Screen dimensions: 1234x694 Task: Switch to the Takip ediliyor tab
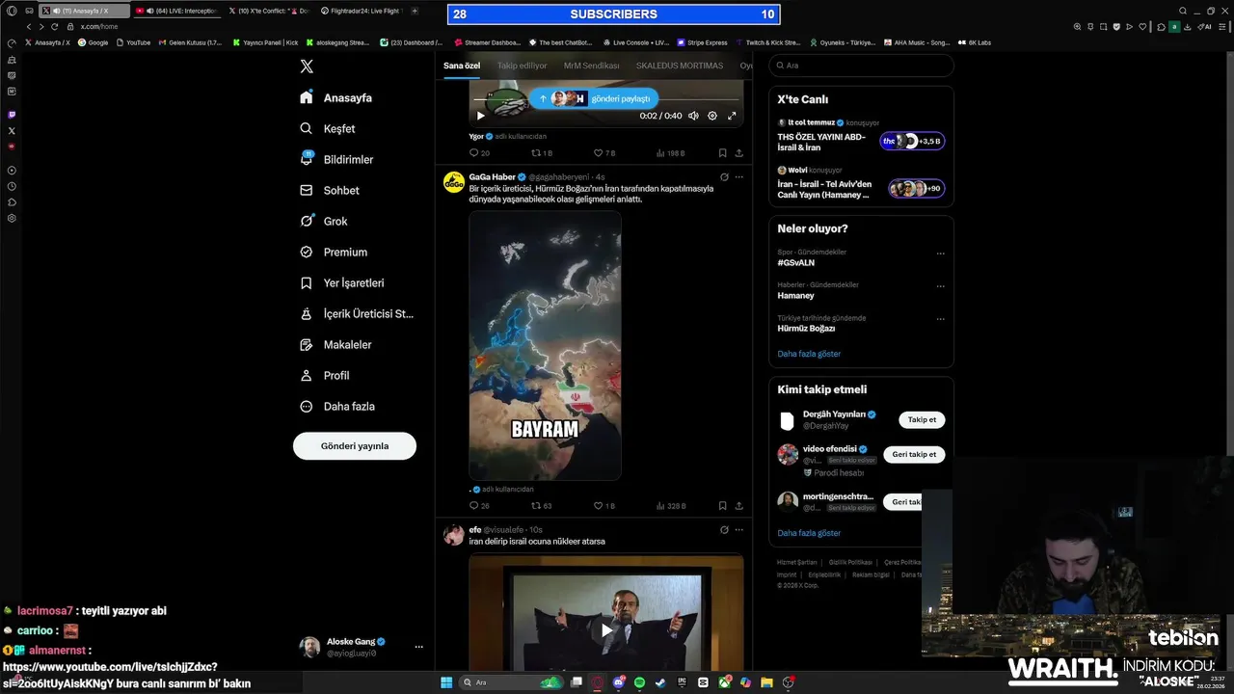(x=522, y=66)
